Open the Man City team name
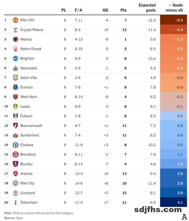Image resolution: width=189 pixels, height=221 pixels. point(27,183)
